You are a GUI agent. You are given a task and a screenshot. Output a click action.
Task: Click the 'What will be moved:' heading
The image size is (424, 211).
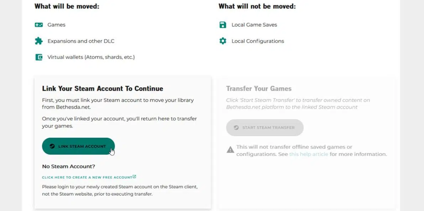[67, 6]
